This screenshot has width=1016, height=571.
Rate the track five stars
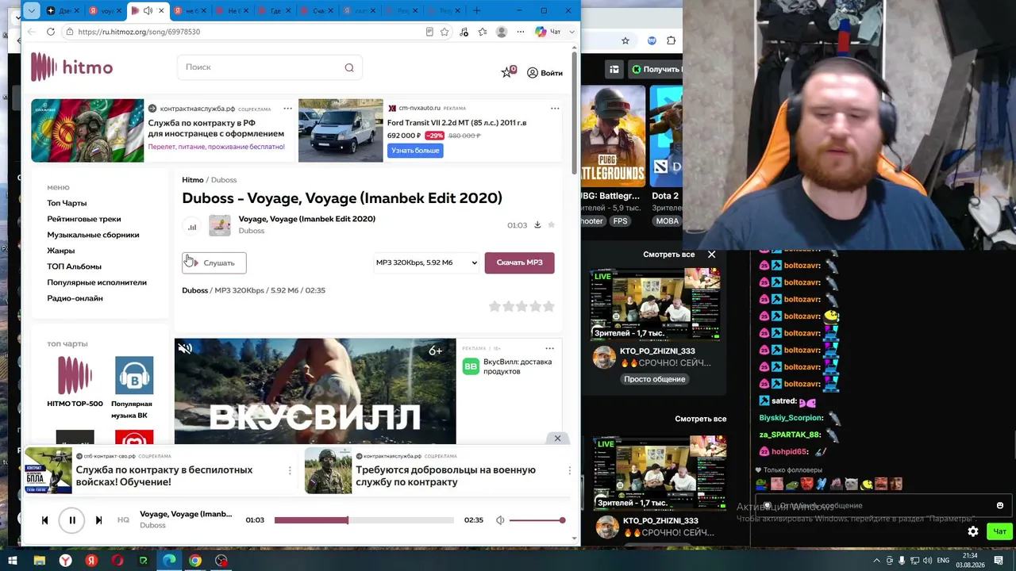coord(548,306)
